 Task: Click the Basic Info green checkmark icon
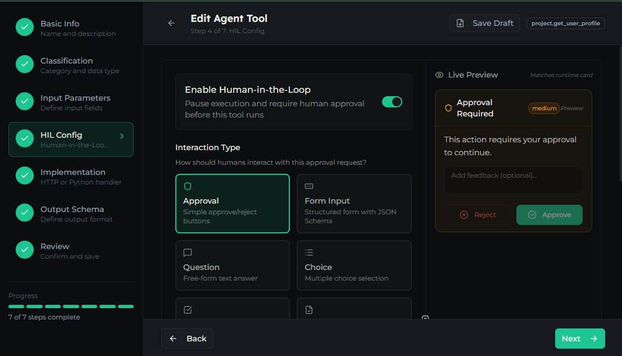click(x=25, y=27)
